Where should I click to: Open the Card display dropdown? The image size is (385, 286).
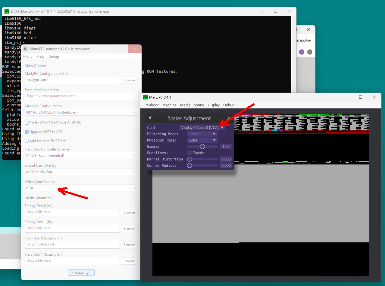click(202, 128)
